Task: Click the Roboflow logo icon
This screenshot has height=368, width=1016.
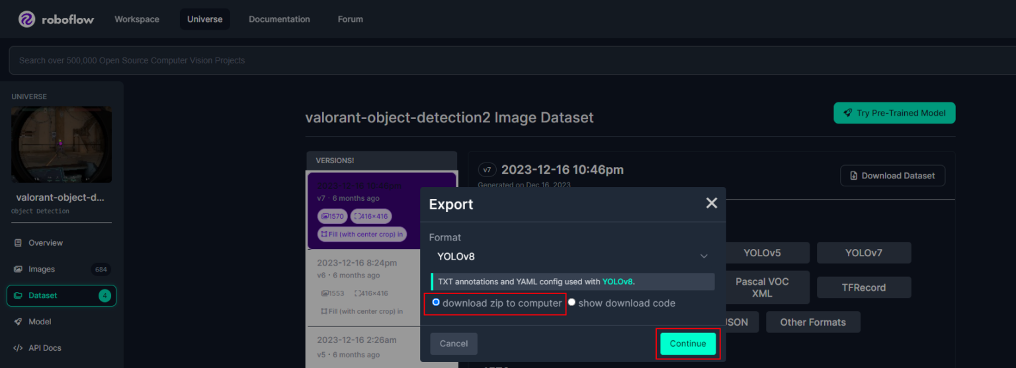Action: click(26, 19)
